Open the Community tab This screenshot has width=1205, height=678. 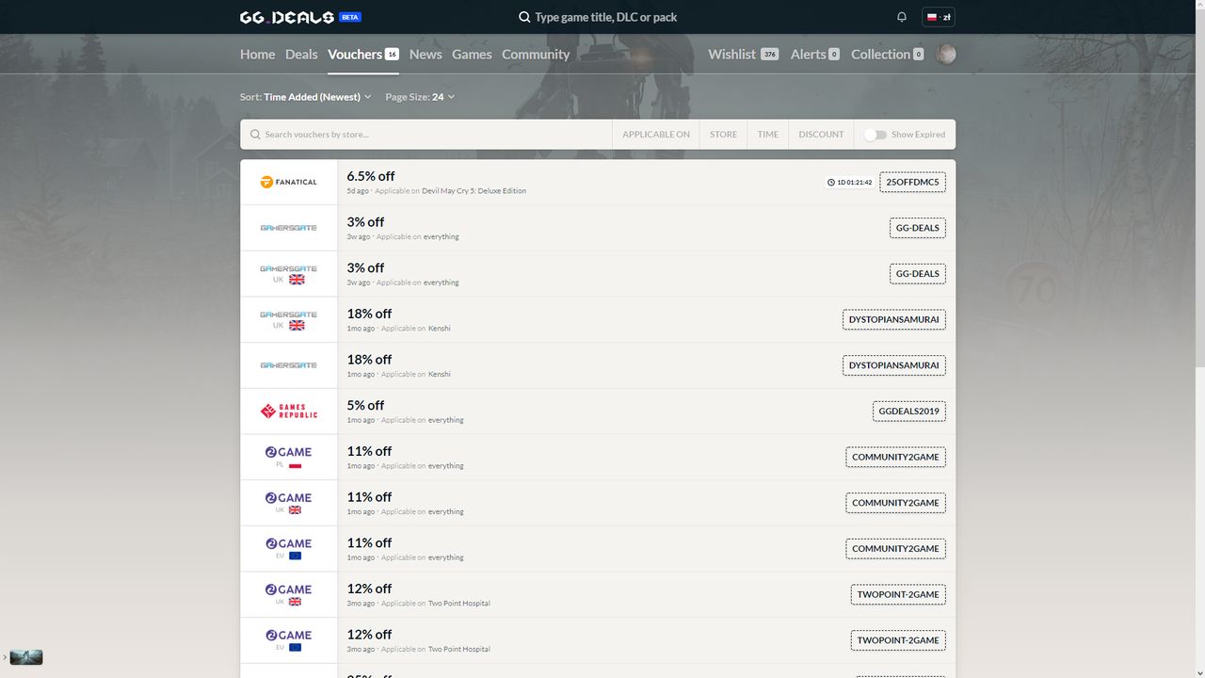536,54
